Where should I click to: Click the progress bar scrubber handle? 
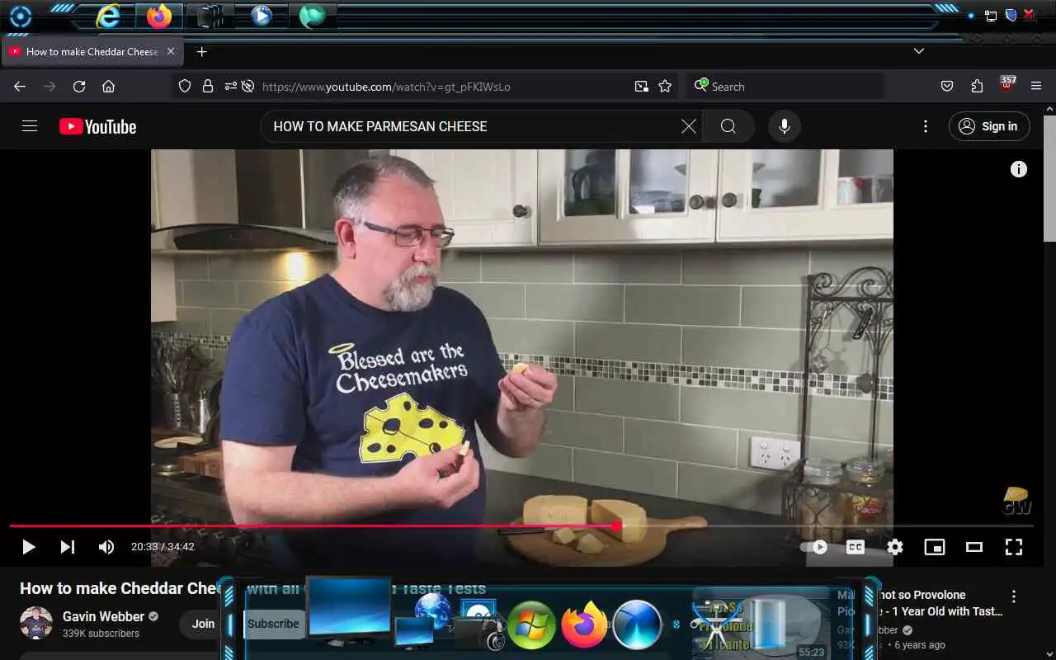(x=617, y=526)
